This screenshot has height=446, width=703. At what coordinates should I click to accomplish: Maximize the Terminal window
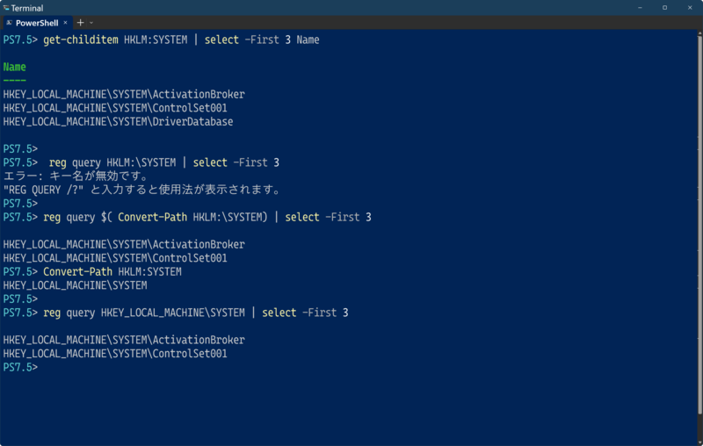tap(664, 8)
